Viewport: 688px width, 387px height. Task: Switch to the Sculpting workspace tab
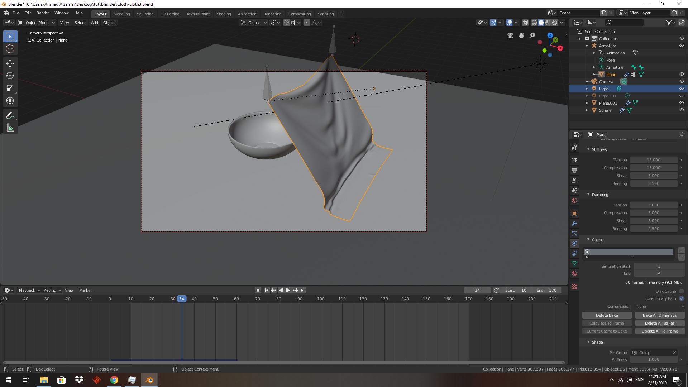pos(145,14)
